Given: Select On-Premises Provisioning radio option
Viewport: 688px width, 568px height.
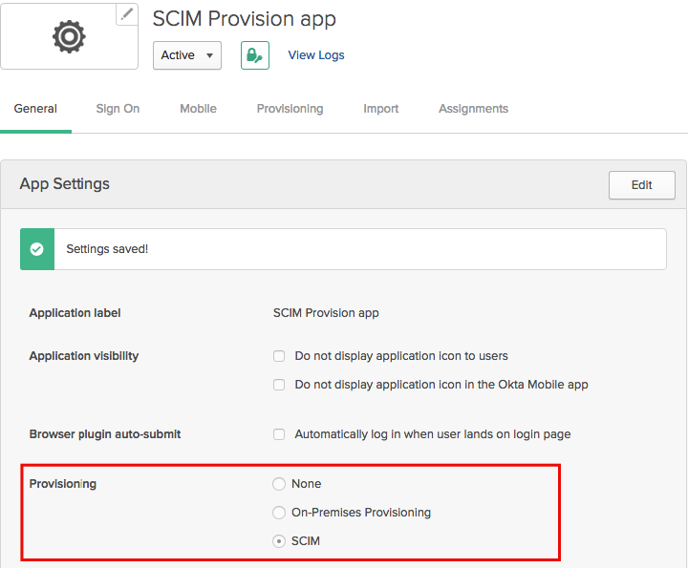Looking at the screenshot, I should tap(279, 513).
